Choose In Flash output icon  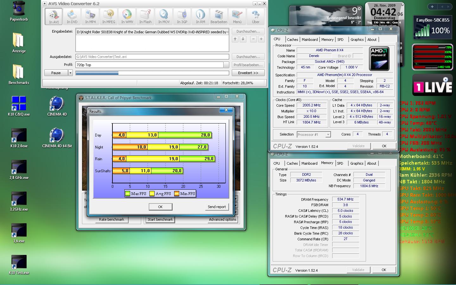tap(145, 16)
